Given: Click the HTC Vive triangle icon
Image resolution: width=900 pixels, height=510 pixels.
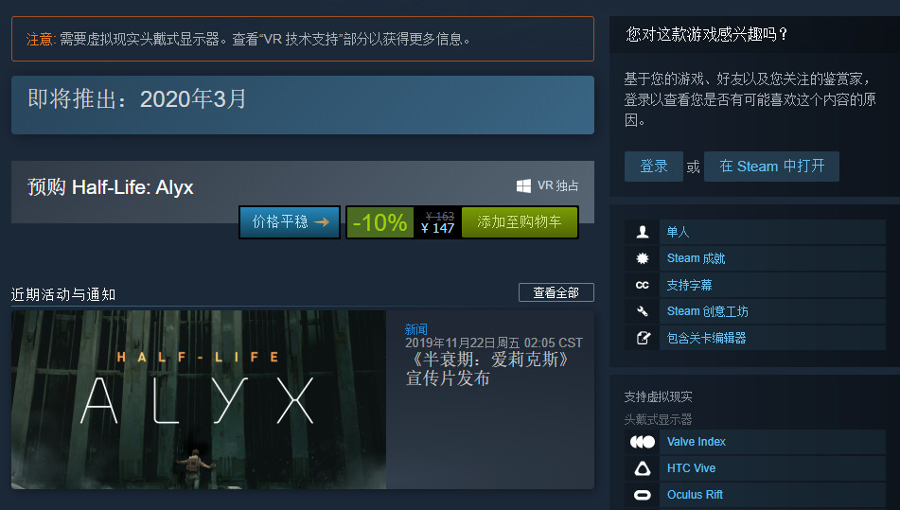Looking at the screenshot, I should pyautogui.click(x=643, y=468).
